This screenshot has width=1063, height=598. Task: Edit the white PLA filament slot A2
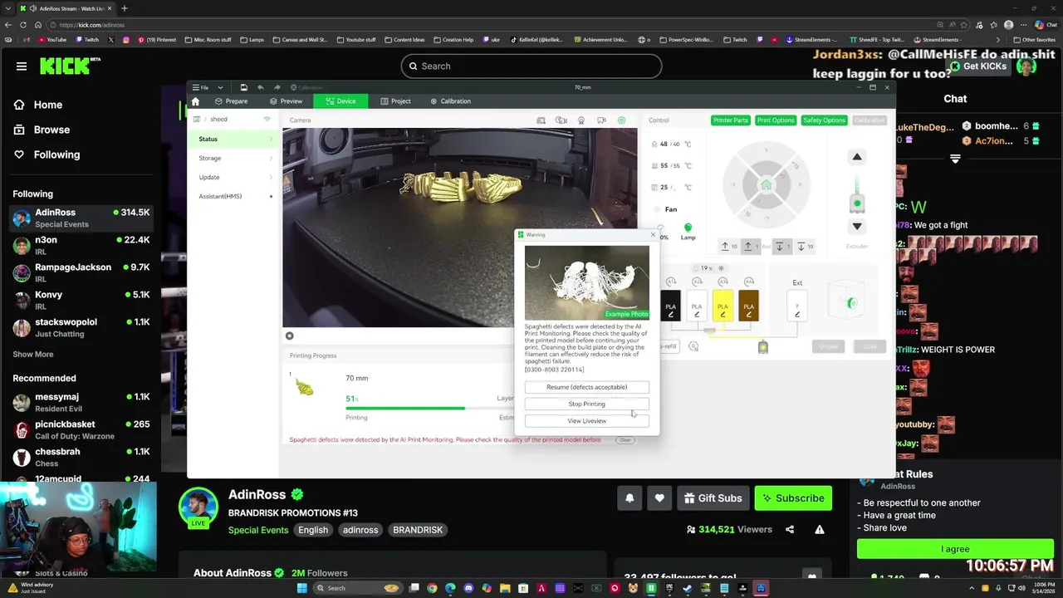[697, 306]
